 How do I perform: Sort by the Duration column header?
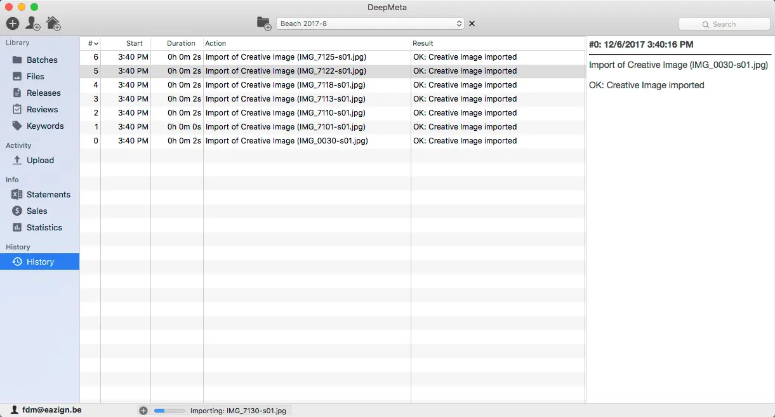point(177,43)
